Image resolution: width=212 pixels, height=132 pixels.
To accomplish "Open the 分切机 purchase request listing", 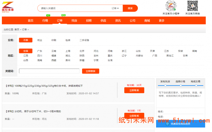I will [x=33, y=111].
